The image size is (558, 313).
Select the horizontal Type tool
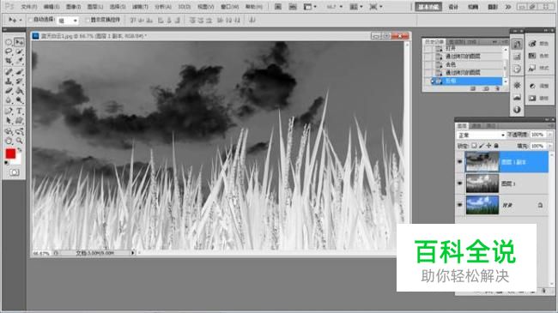19,111
